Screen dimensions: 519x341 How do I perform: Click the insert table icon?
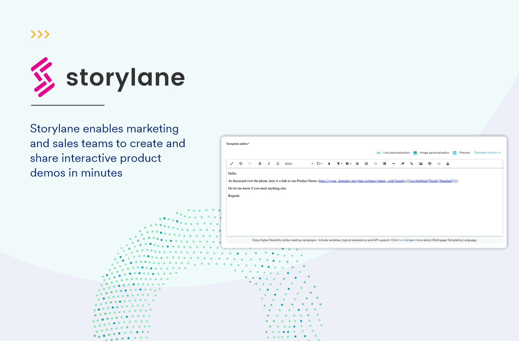(x=430, y=163)
